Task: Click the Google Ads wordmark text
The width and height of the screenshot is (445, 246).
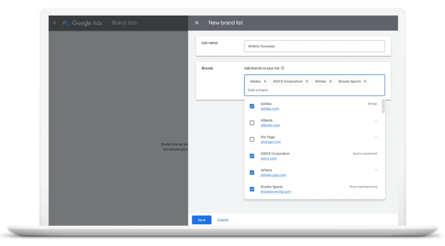Action: point(87,23)
